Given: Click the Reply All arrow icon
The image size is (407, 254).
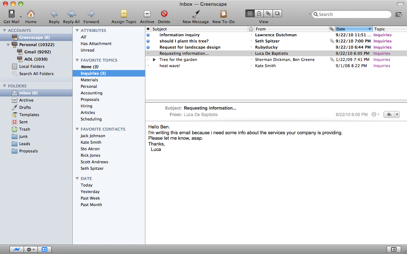Looking at the screenshot, I should pyautogui.click(x=71, y=14).
